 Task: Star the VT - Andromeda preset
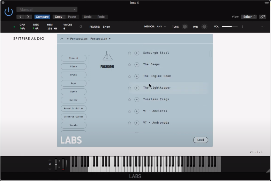coord(129,123)
